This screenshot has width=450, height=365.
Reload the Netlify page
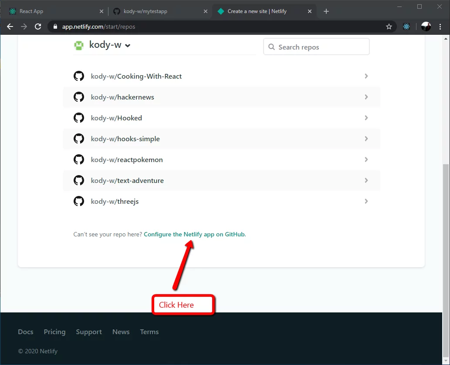pos(38,27)
